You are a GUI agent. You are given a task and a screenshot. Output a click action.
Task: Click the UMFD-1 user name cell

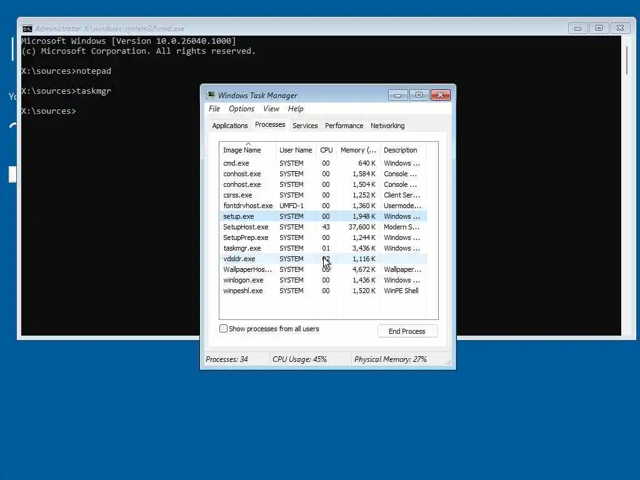click(291, 206)
